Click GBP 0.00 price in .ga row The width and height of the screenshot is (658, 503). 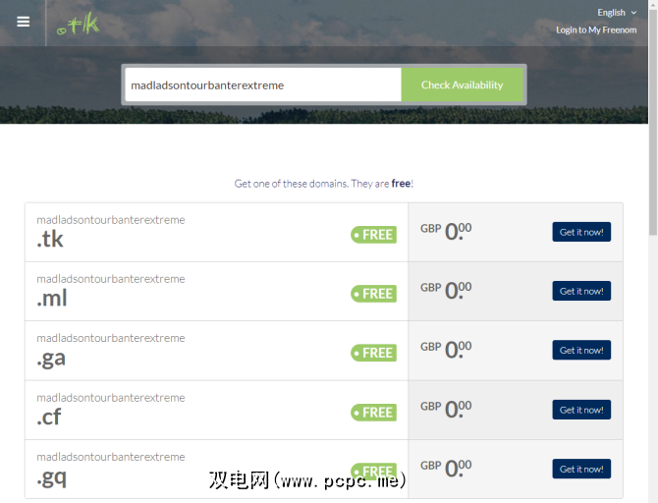tap(446, 350)
